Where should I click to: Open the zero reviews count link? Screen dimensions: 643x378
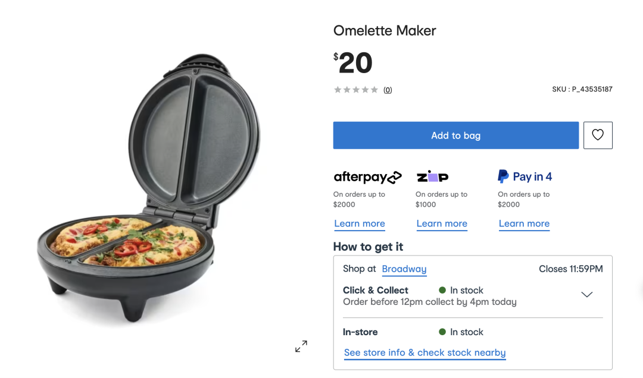point(388,90)
